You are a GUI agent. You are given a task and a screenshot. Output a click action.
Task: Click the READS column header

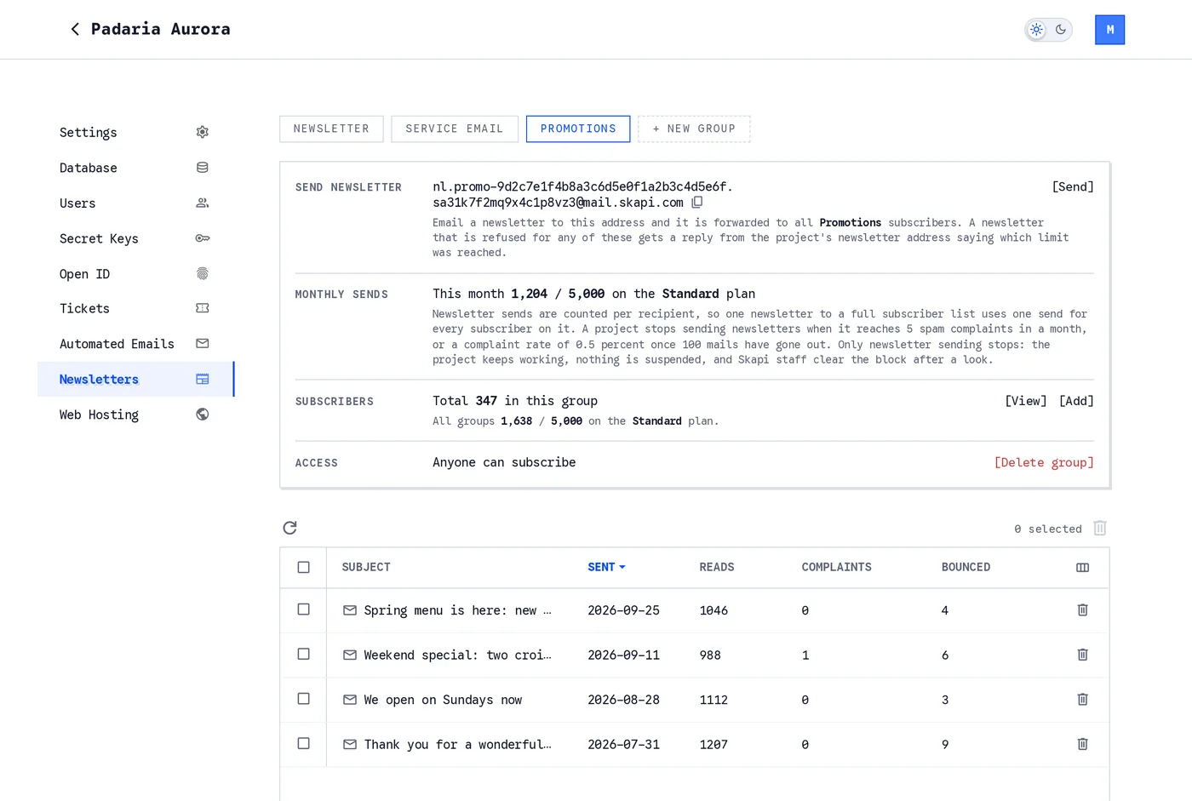pyautogui.click(x=717, y=567)
